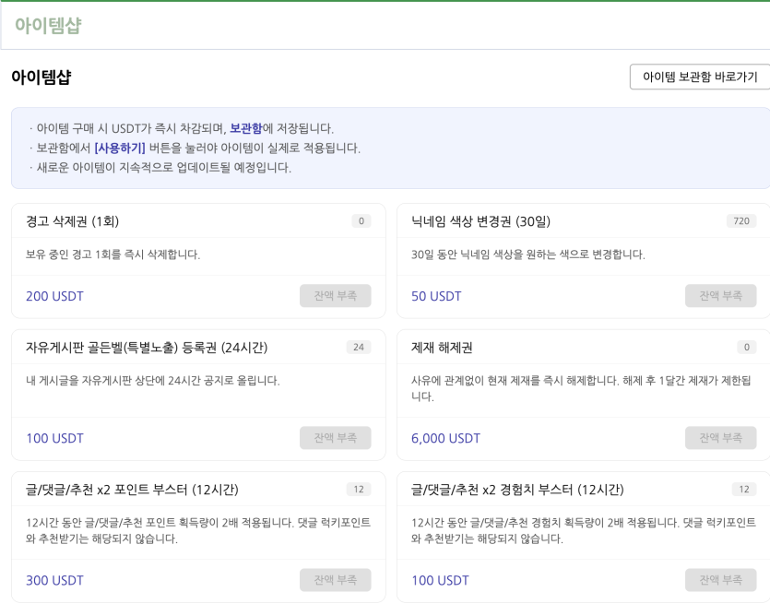Click the 12 badge on 포인트 부스터
The height and width of the screenshot is (604, 770).
tap(359, 489)
